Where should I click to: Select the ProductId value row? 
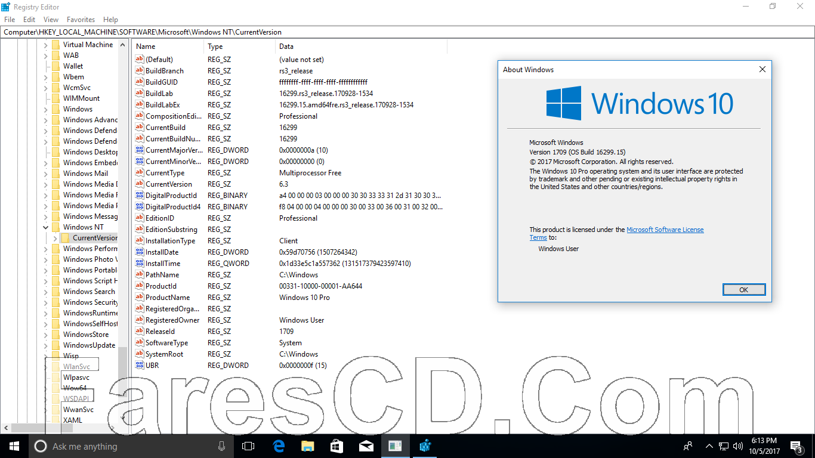[289, 286]
